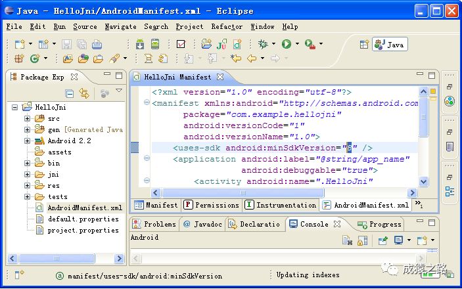Toggle the pin console icon

point(382,240)
